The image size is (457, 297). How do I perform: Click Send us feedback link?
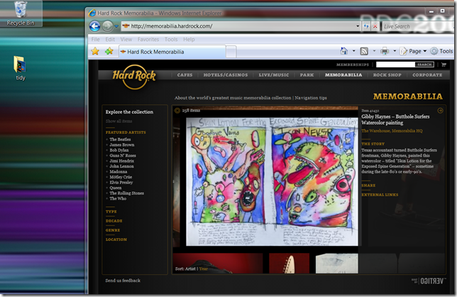point(123,281)
